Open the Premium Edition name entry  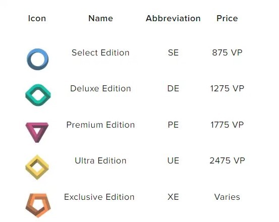pos(100,125)
